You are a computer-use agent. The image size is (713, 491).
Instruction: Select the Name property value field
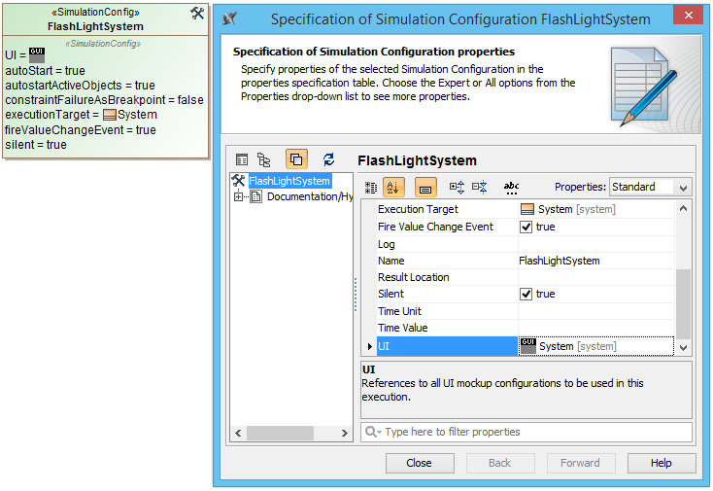tap(595, 261)
